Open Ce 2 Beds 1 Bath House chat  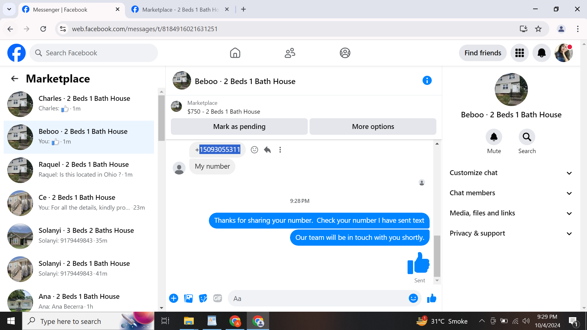pos(79,203)
